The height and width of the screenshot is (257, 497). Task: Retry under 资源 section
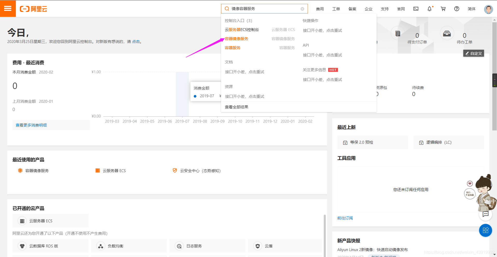pos(245,97)
